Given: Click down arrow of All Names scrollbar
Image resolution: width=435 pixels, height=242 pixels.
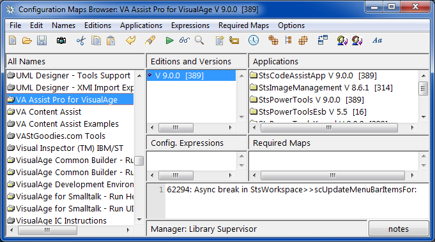Looking at the screenshot, I should pos(139,220).
